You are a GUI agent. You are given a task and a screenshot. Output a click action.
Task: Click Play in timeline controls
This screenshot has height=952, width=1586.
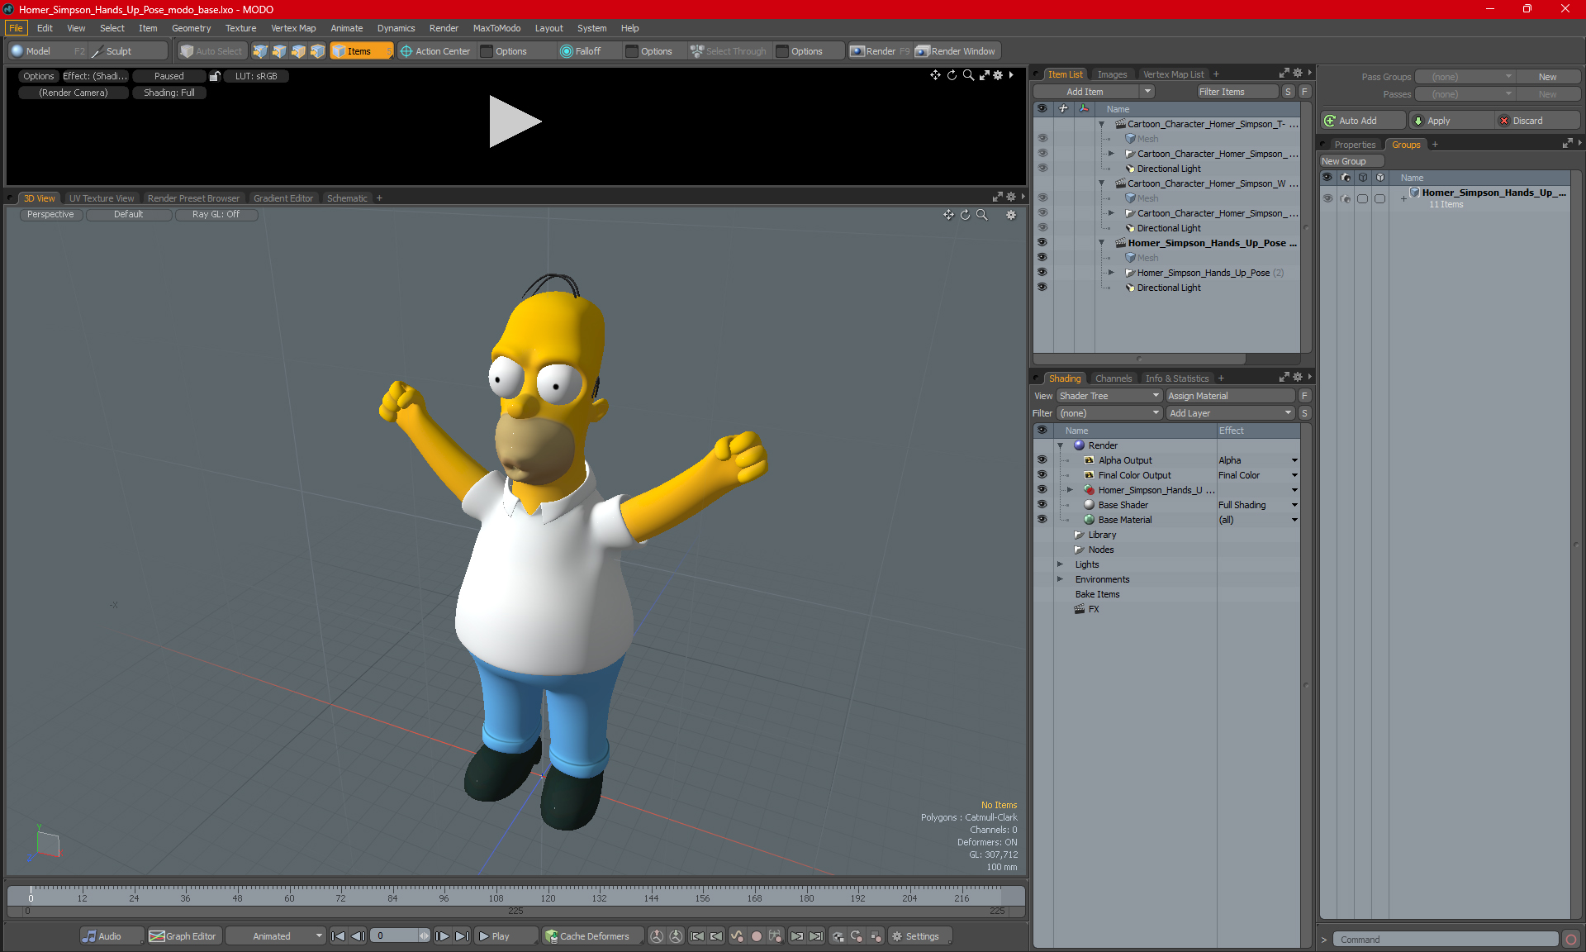pyautogui.click(x=506, y=936)
